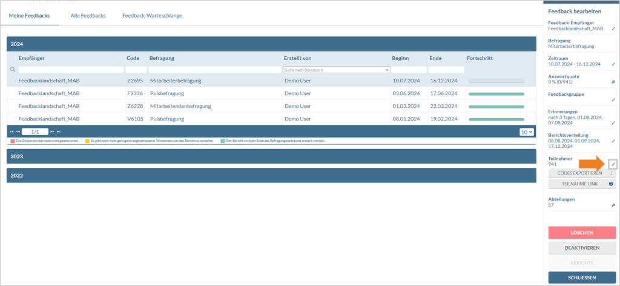Switch to the Alle Feedbacks tab
The image size is (620, 286).
(x=88, y=16)
